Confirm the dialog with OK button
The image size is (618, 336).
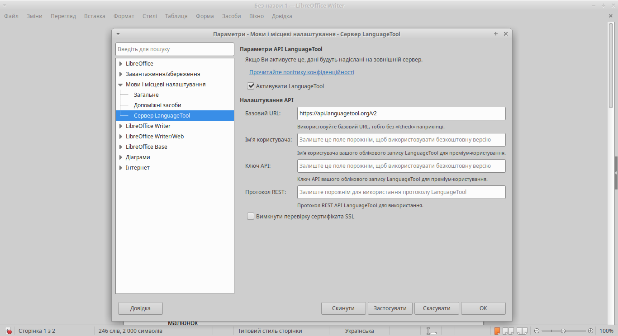(x=483, y=308)
